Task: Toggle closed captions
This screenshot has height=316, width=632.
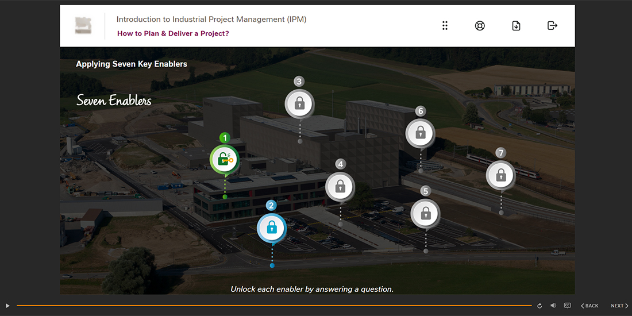Action: click(567, 306)
